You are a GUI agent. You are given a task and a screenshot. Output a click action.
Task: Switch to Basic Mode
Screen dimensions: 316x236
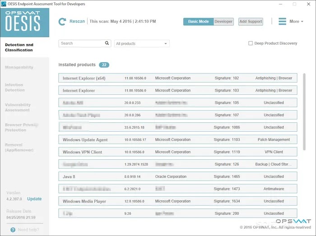(198, 22)
